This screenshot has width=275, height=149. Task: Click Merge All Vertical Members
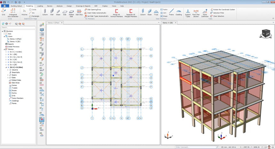pos(116,13)
